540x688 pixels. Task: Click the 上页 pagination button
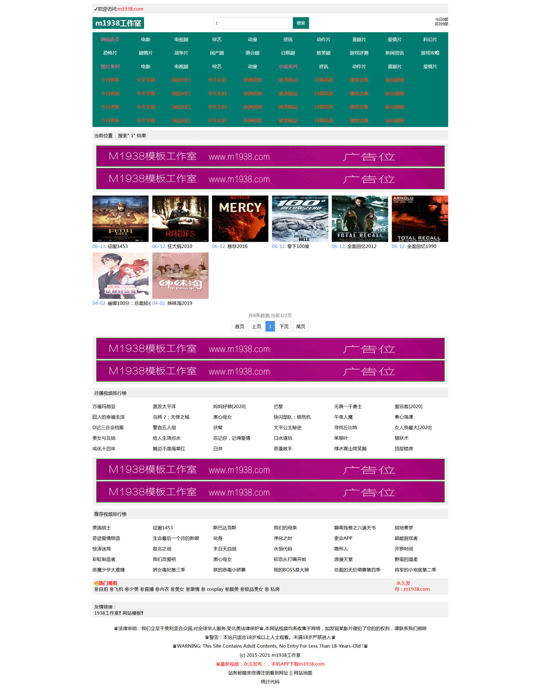pyautogui.click(x=256, y=327)
